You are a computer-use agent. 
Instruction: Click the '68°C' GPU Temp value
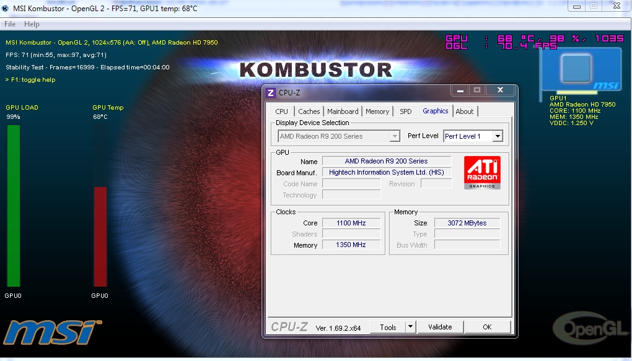click(100, 117)
